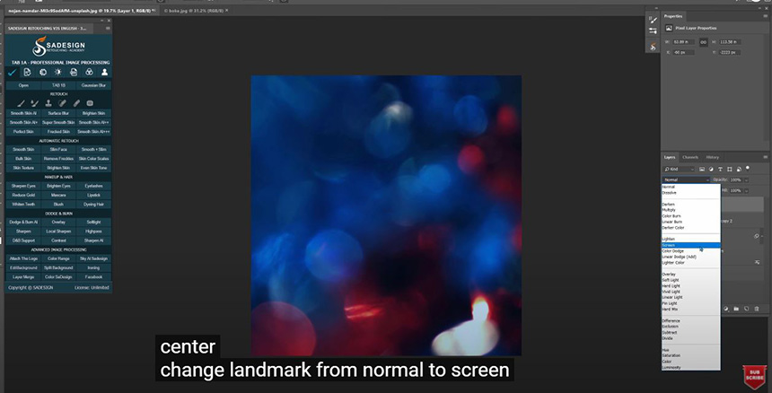Click the sun brightness icon in SADESIGN panel
The height and width of the screenshot is (393, 772).
(x=58, y=73)
